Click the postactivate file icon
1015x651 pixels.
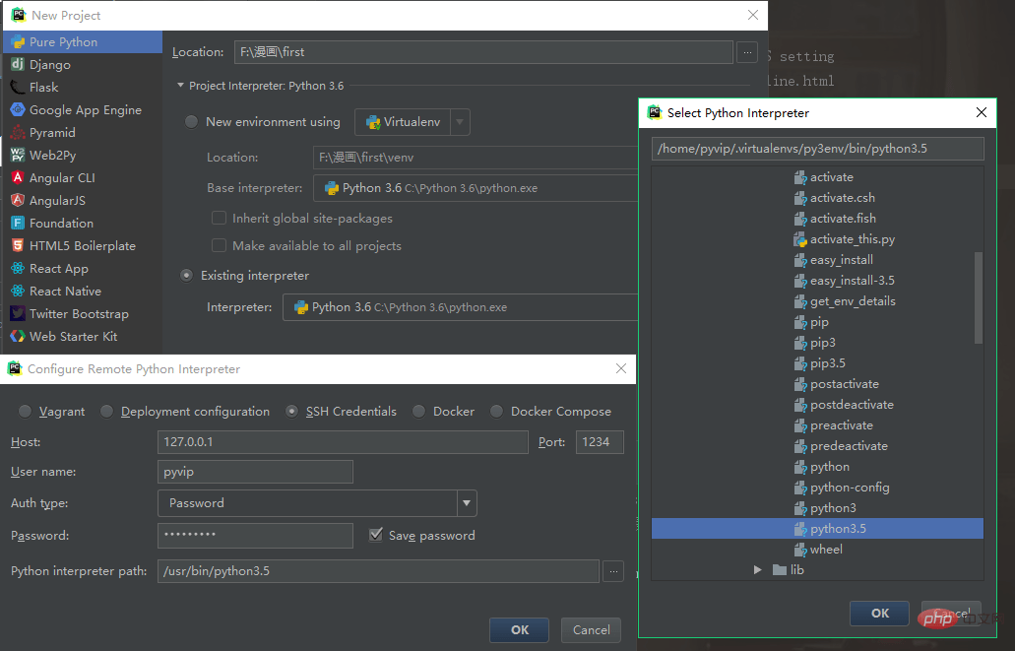[800, 384]
